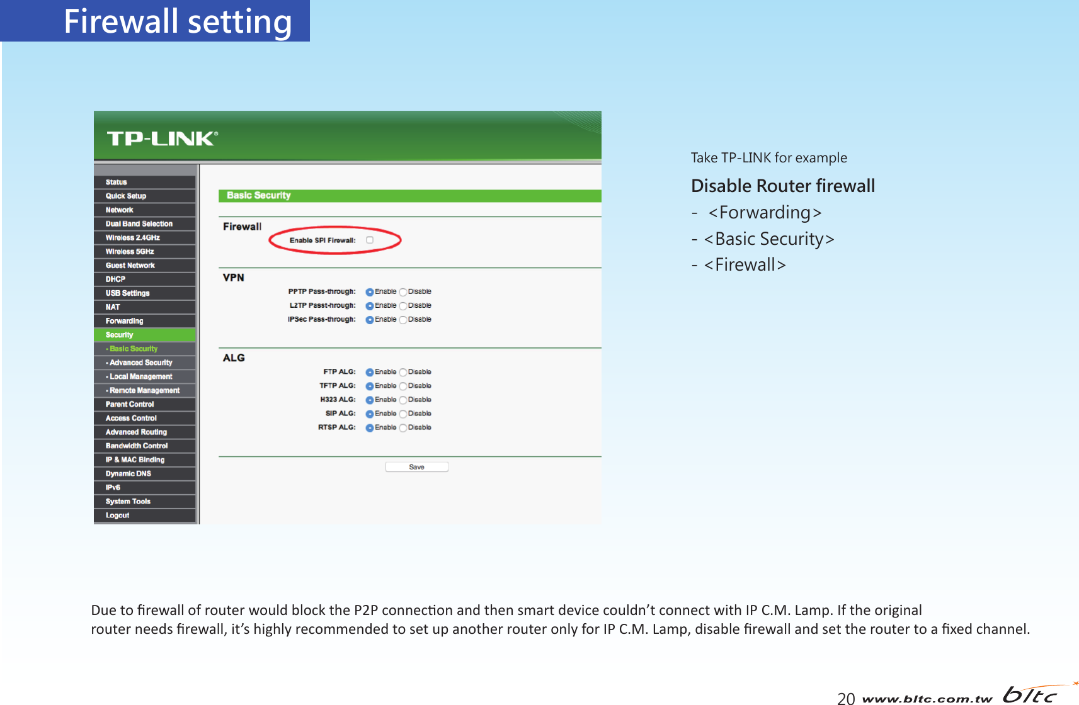
Task: Open Guest Network menu
Action: click(145, 265)
